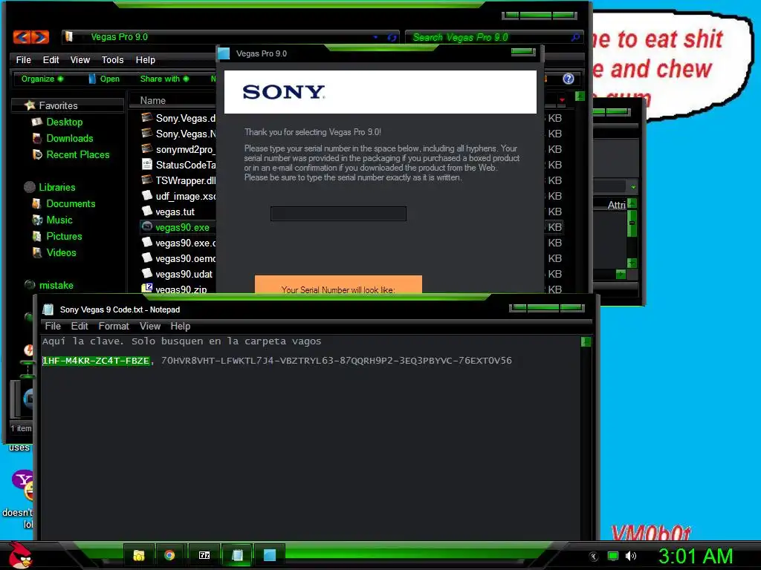Click the Angry Birds start button
Viewport: 761px width, 570px height.
coord(20,554)
